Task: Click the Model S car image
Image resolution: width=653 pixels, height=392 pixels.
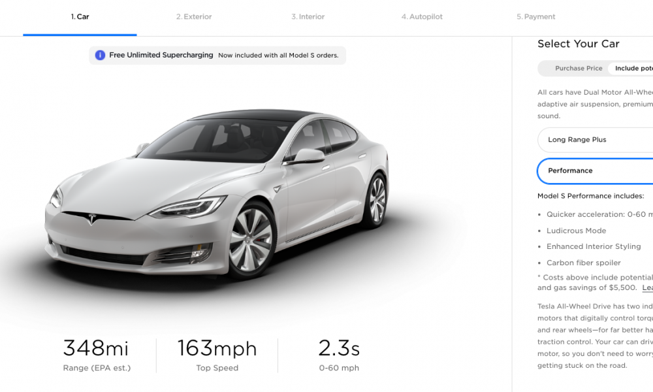Action: 217,193
